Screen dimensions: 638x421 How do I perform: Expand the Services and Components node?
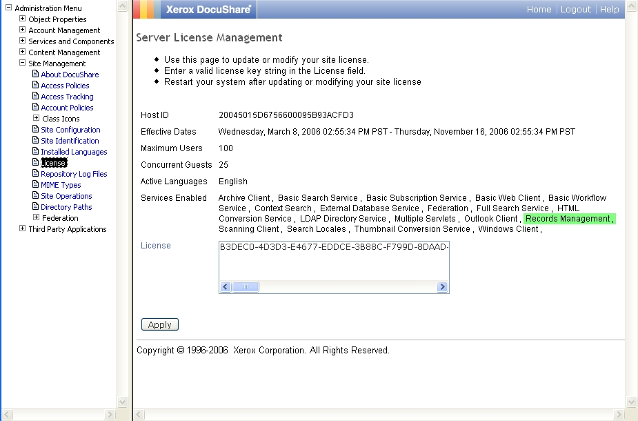pyautogui.click(x=22, y=40)
